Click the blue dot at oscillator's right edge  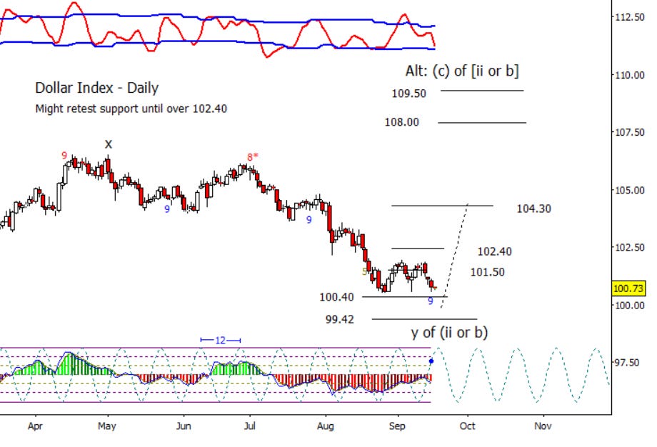pos(431,361)
